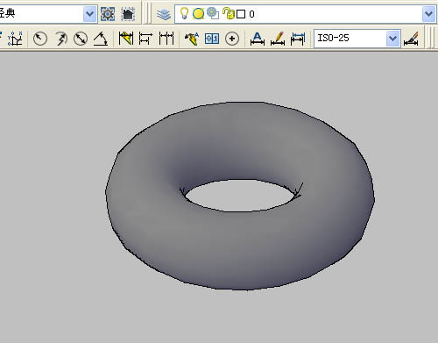Select the Angular dimension tool
438x343 pixels.
tap(101, 39)
